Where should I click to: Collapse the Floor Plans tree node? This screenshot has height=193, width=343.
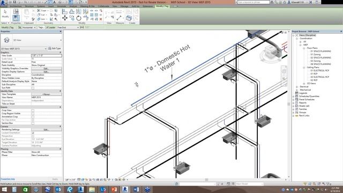[x=304, y=48]
